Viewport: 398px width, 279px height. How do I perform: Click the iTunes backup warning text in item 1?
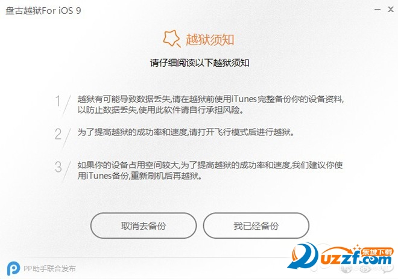(210, 99)
